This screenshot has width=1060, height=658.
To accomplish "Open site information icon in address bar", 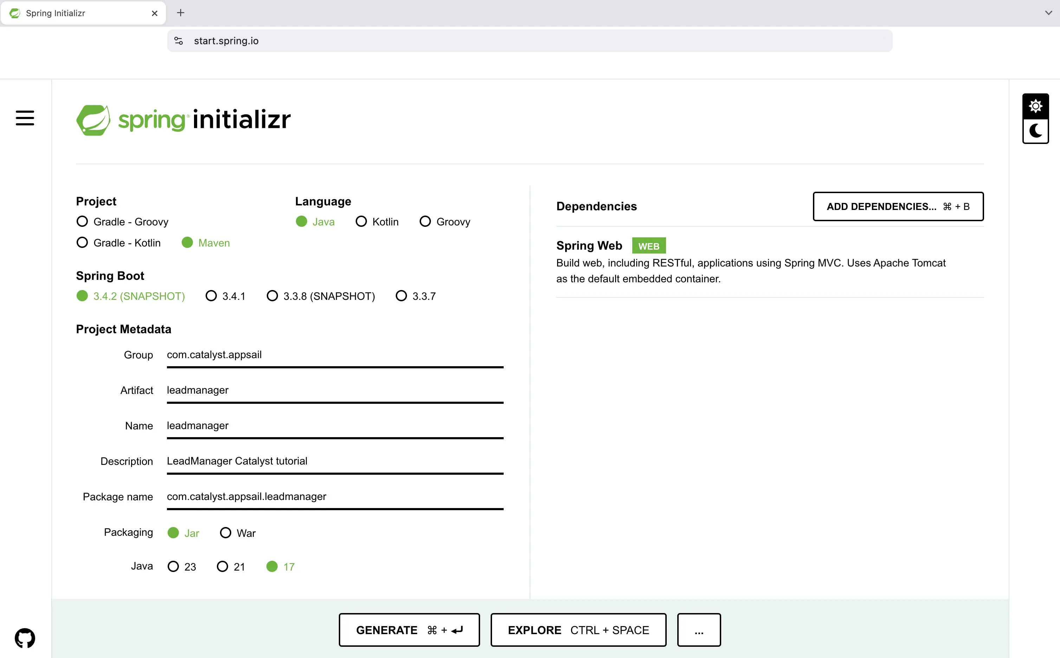I will [179, 41].
